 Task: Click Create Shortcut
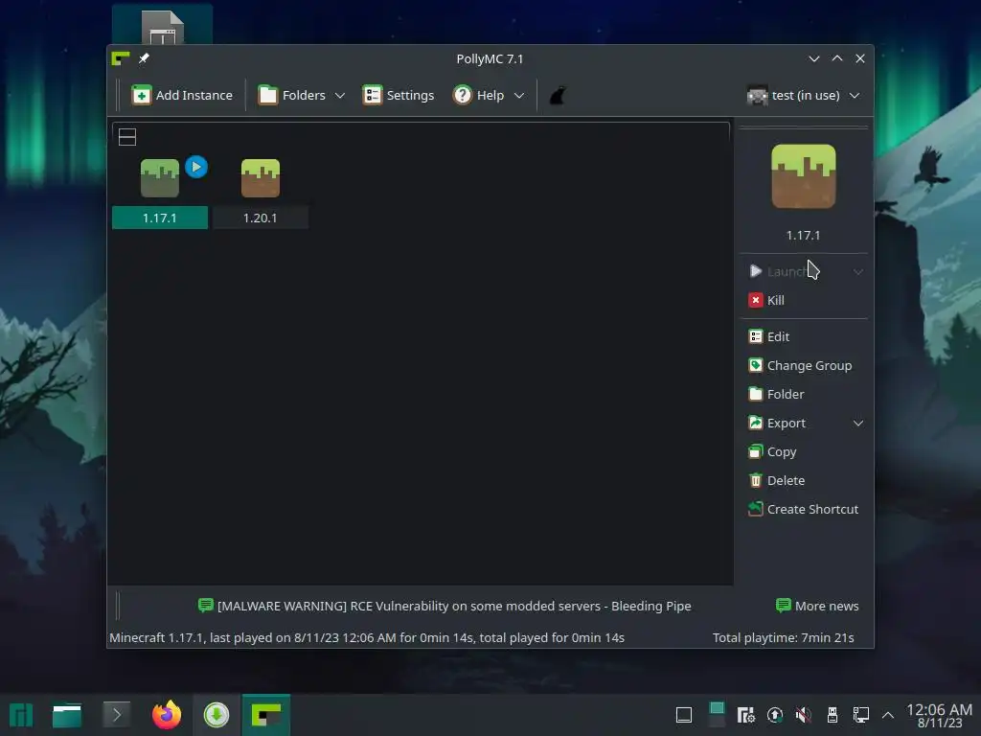point(804,510)
